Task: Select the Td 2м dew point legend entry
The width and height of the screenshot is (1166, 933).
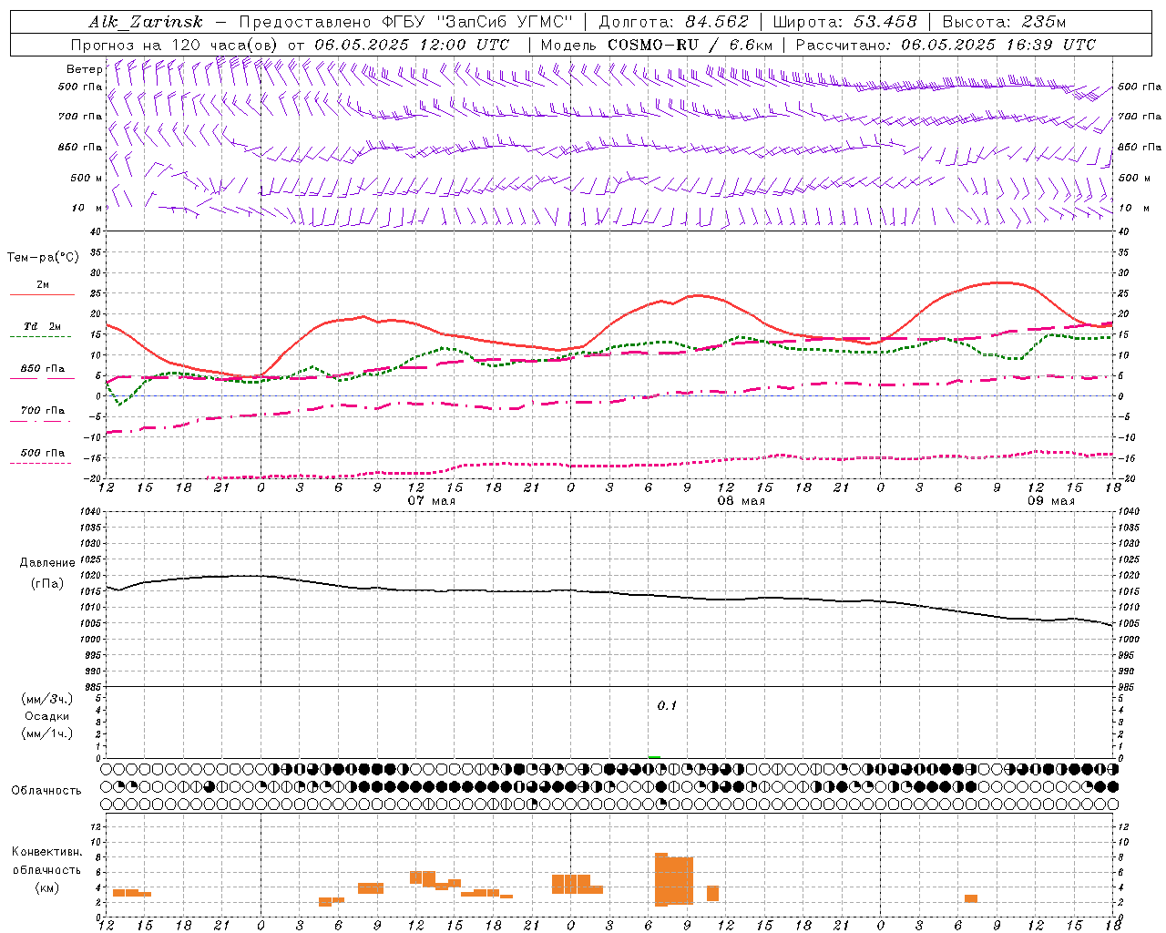Action: tap(43, 326)
